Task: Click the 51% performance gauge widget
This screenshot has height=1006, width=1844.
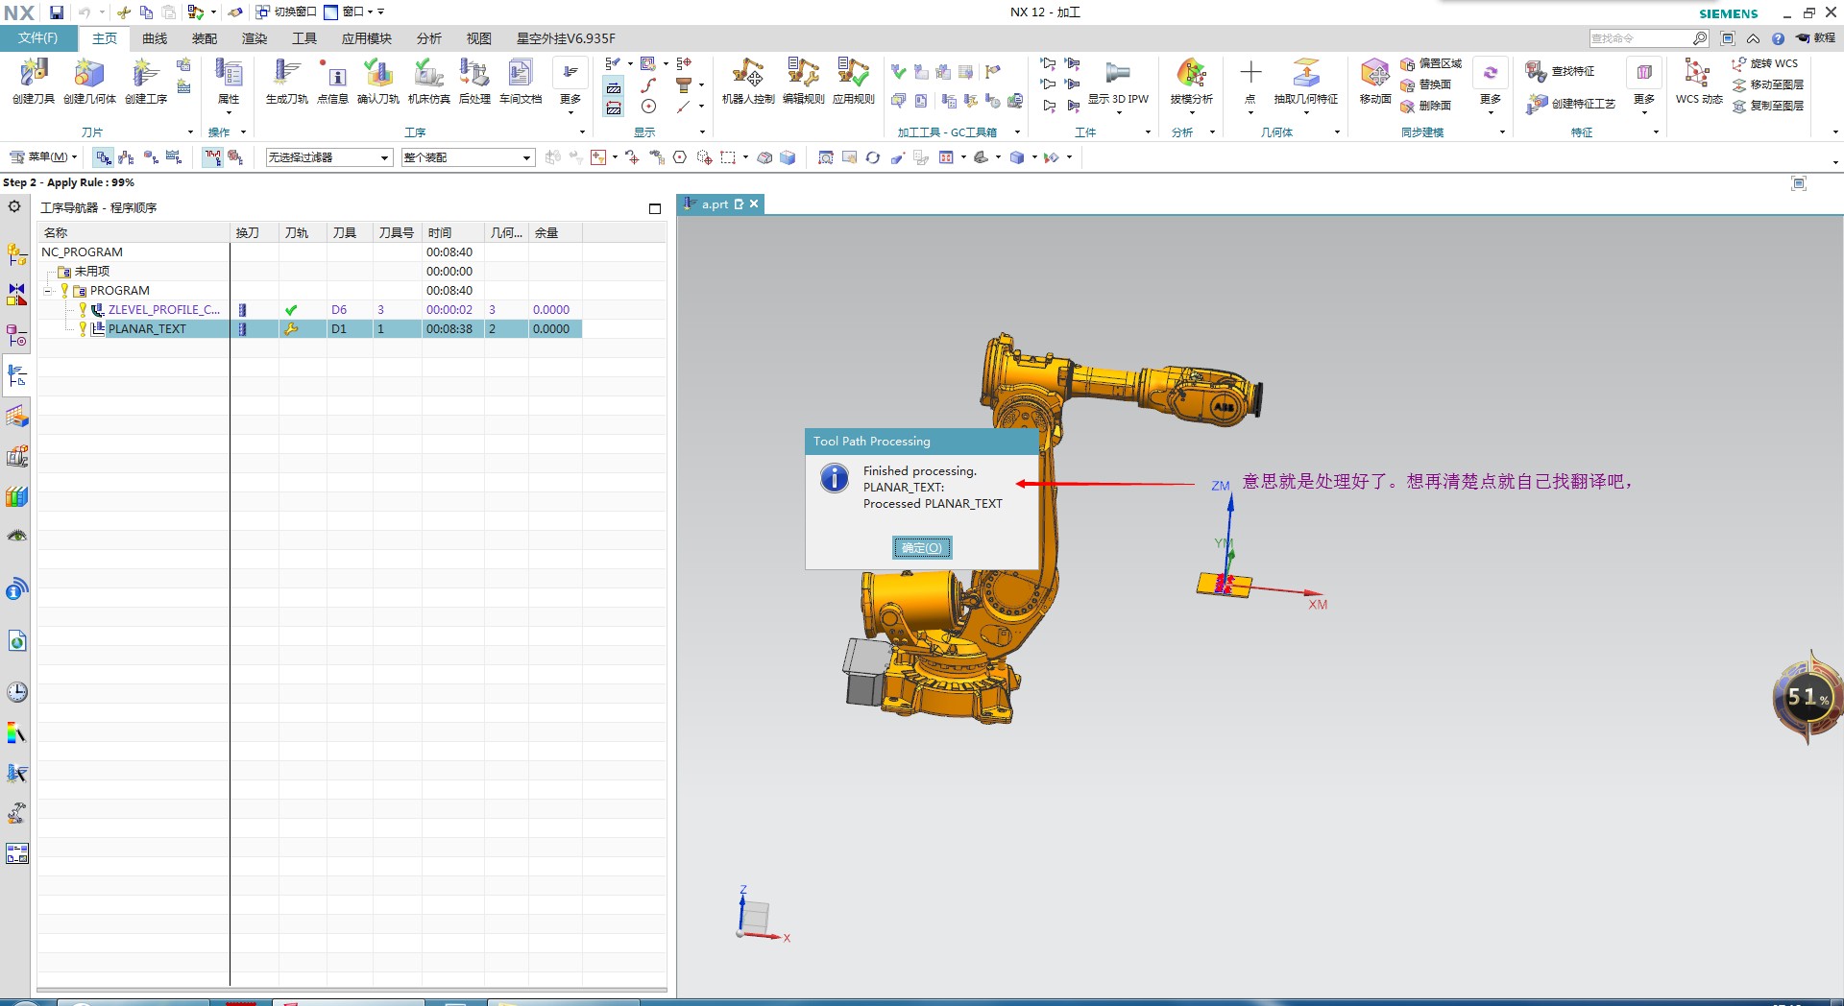Action: tap(1808, 698)
